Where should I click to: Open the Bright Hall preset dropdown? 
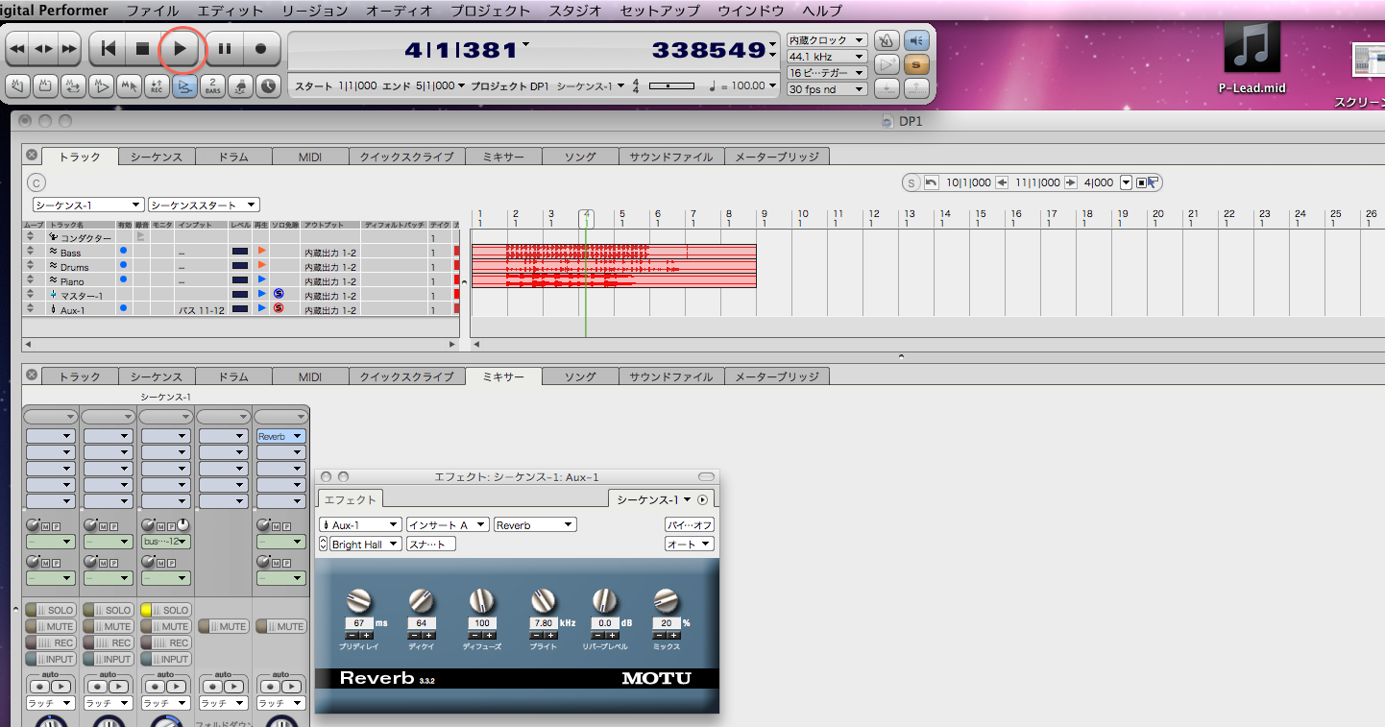[x=365, y=545]
